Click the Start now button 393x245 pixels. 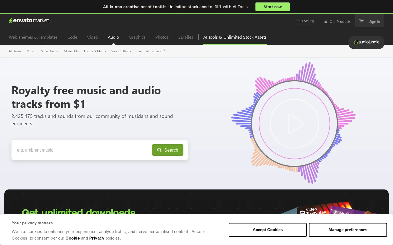(x=272, y=7)
